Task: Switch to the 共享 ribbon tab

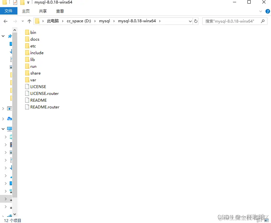Action: [x=43, y=11]
